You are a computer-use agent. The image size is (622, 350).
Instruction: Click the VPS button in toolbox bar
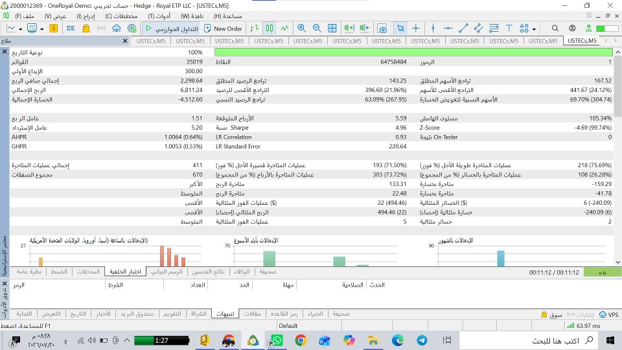[x=609, y=314]
